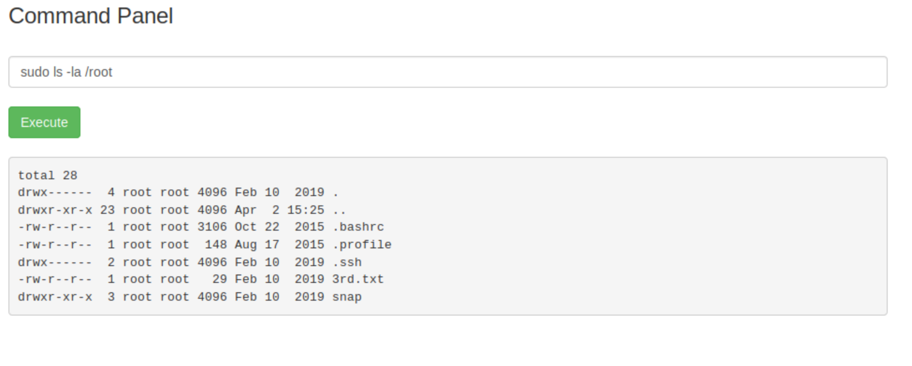Click the parent directory ".." entry

coord(340,210)
